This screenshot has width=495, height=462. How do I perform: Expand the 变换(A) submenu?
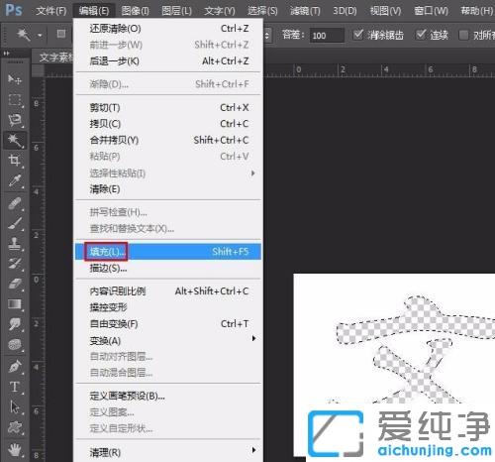[x=168, y=340]
